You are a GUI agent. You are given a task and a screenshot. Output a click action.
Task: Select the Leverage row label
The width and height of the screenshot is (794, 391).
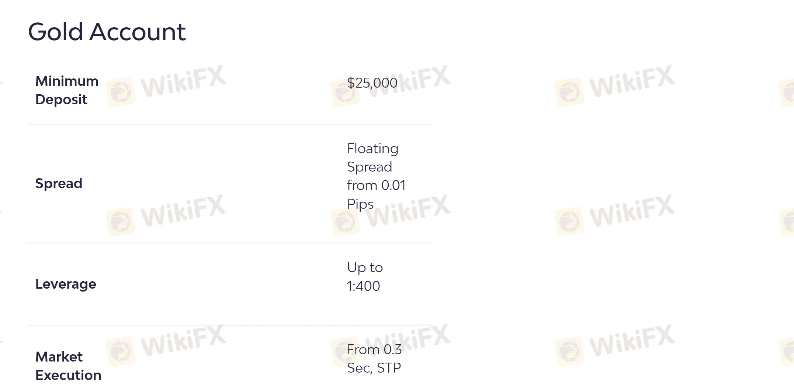(x=66, y=284)
